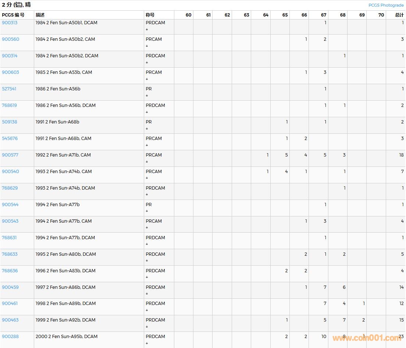Open the 509138 coin link
The height and width of the screenshot is (348, 406).
click(x=10, y=122)
